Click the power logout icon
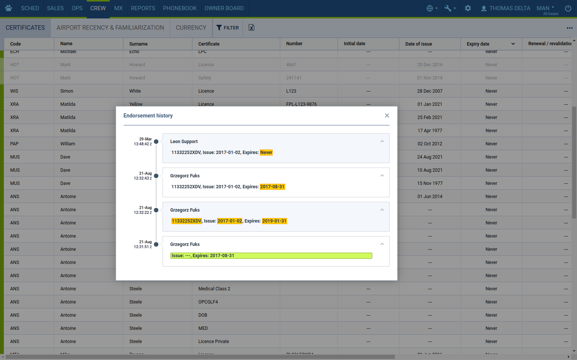 pyautogui.click(x=568, y=8)
